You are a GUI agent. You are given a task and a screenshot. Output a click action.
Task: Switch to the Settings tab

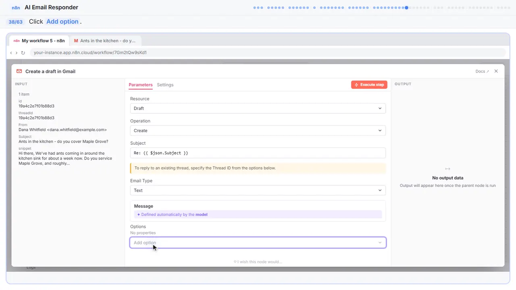165,85
